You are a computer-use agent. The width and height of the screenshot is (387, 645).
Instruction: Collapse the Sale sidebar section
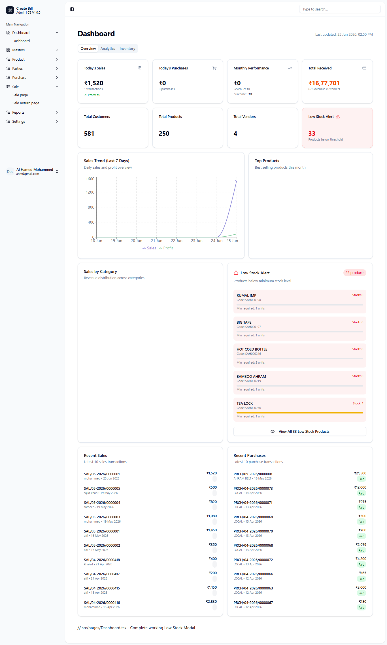57,87
